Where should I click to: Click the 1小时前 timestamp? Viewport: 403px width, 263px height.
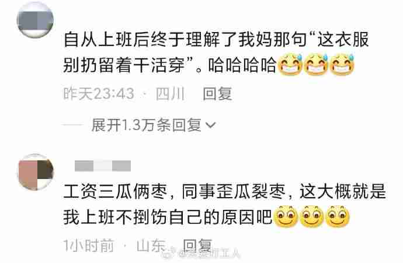click(x=88, y=246)
